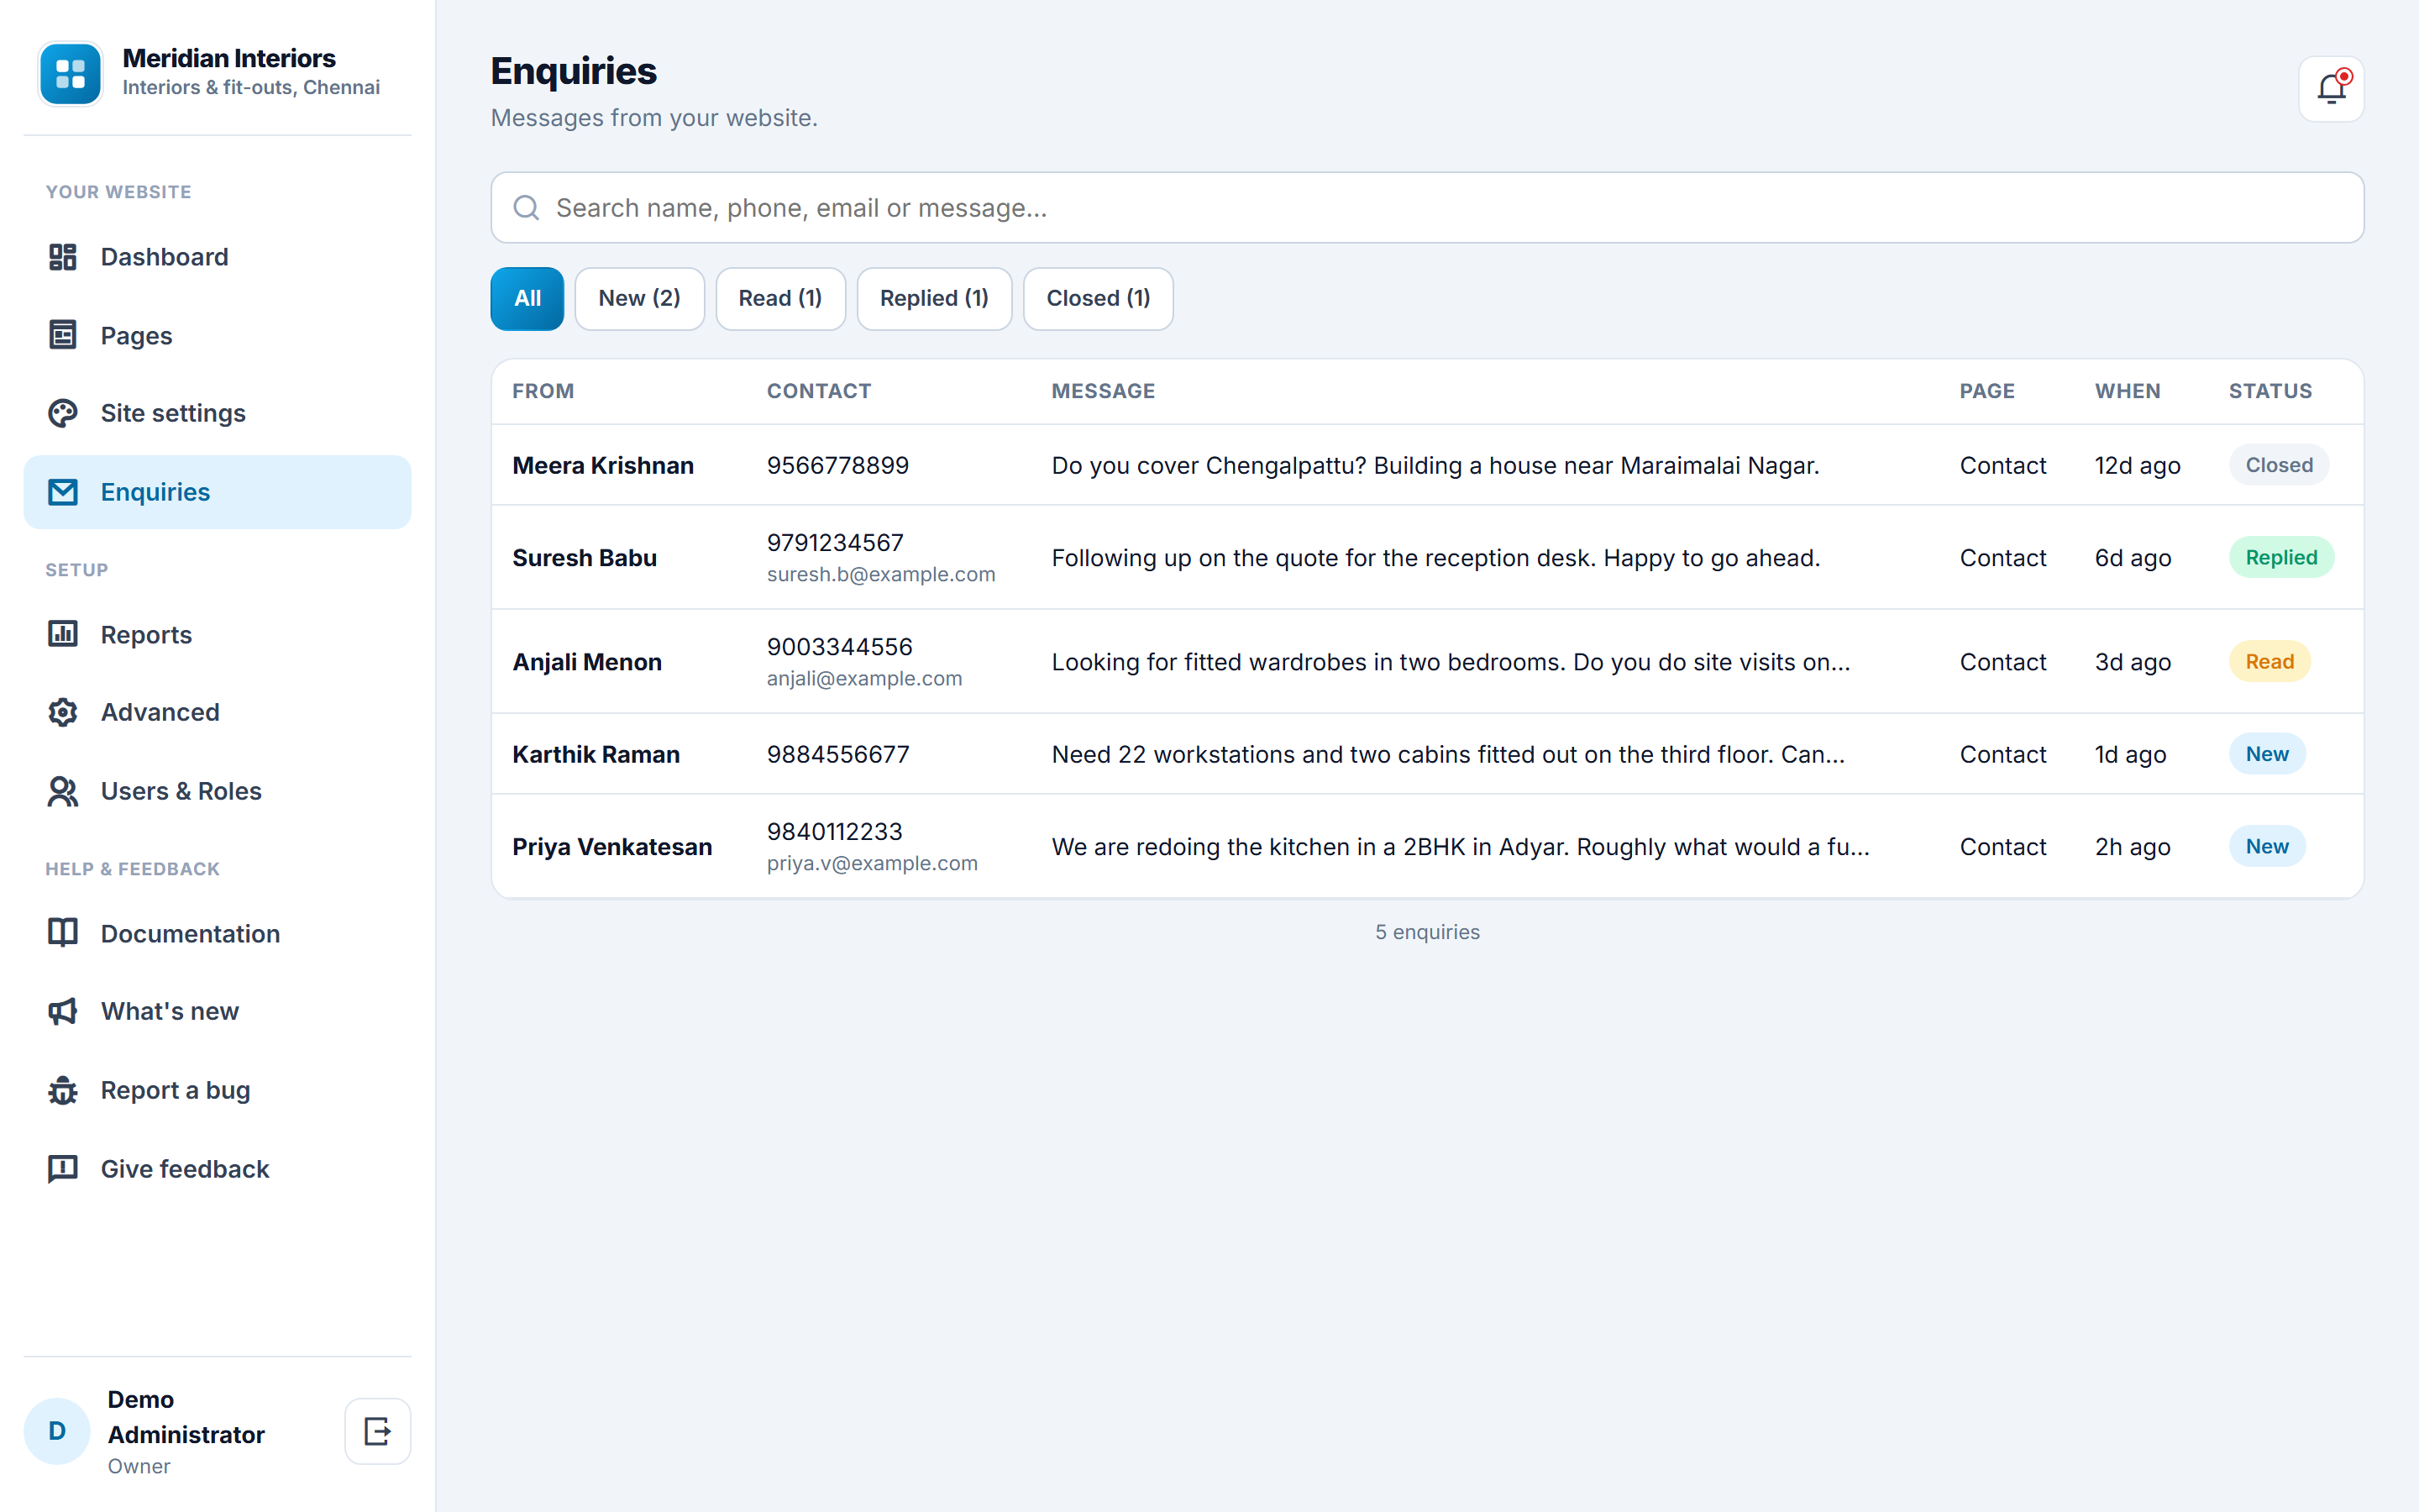Filter by Read (1) enquiries
Screen dimensions: 2419x1512
point(780,298)
